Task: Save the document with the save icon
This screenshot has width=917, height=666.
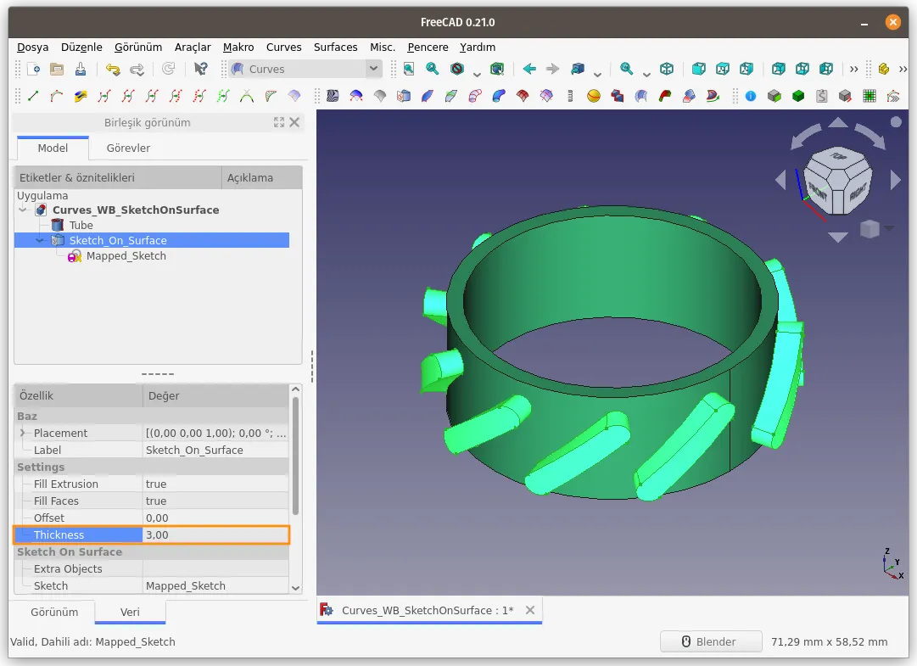Action: [80, 69]
